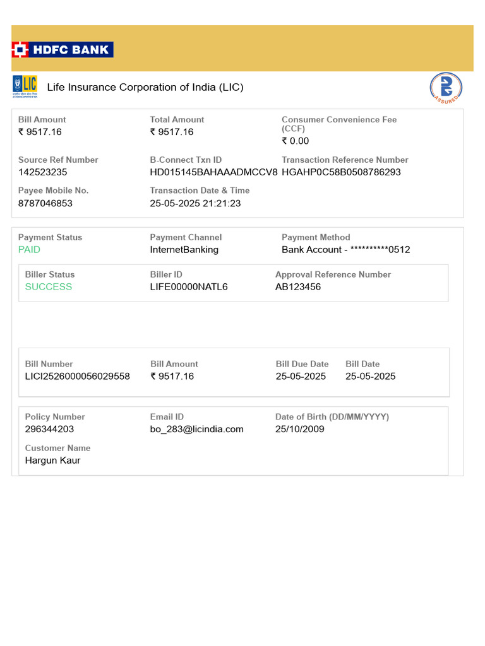This screenshot has width=485, height=646.
Task: Select B-Connect Txn ID HD015145BAHAAADMCCV8
Action: 213,172
